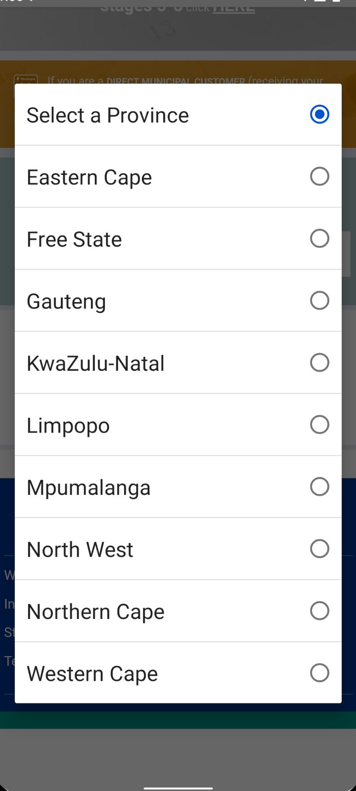Pick the Northern Cape radio button
This screenshot has height=791, width=356.
point(319,611)
